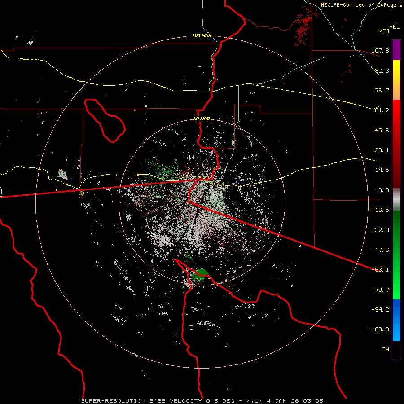Screen dimensions: 404x404
Task: Select the 92.3 scale value
Action: (x=382, y=70)
